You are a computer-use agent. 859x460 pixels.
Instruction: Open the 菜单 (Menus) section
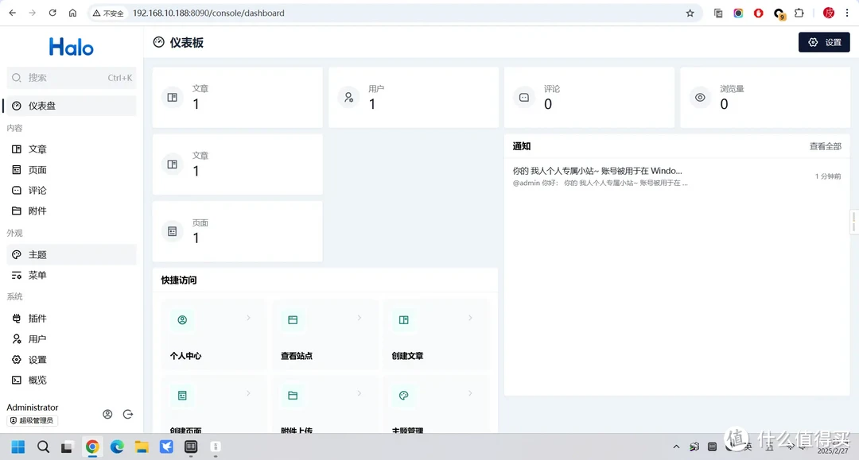coord(36,275)
